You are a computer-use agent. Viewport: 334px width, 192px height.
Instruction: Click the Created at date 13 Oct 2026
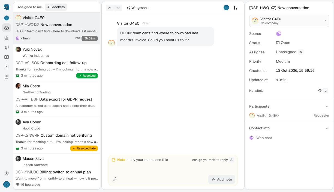tap(295, 71)
